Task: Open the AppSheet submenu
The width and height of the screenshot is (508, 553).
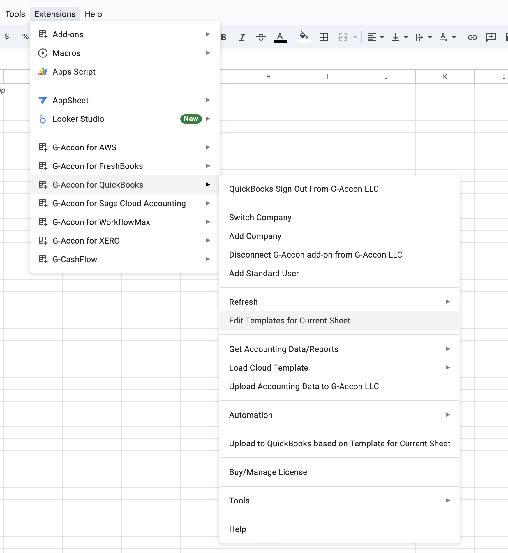Action: click(125, 100)
